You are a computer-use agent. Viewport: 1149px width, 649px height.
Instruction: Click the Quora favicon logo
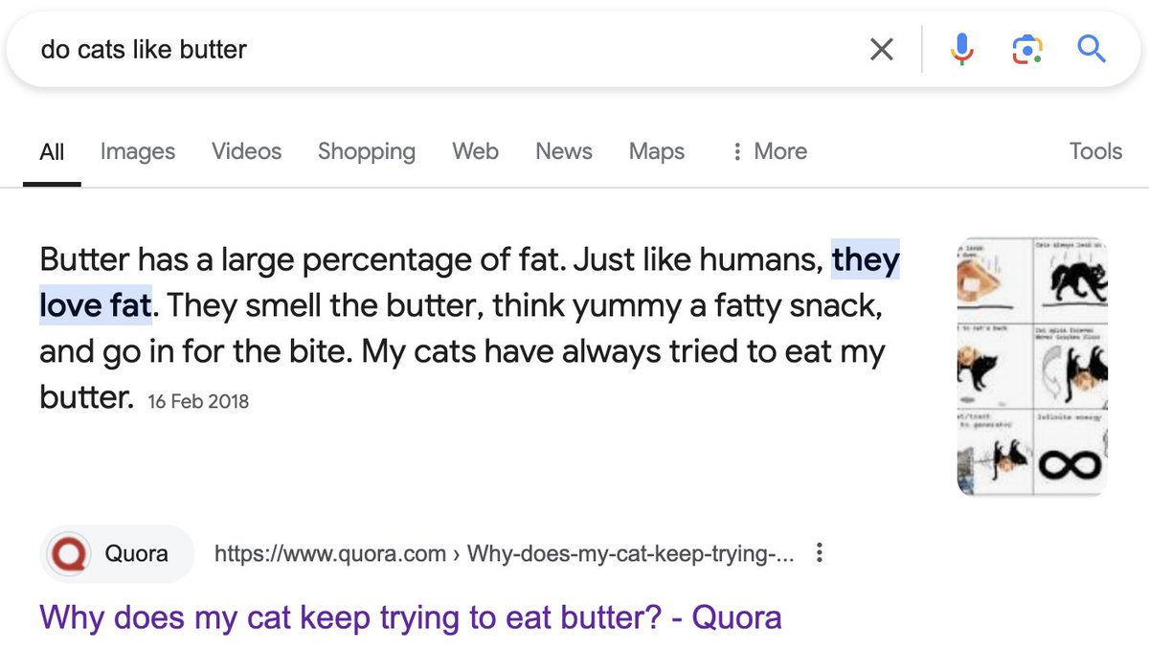point(69,553)
